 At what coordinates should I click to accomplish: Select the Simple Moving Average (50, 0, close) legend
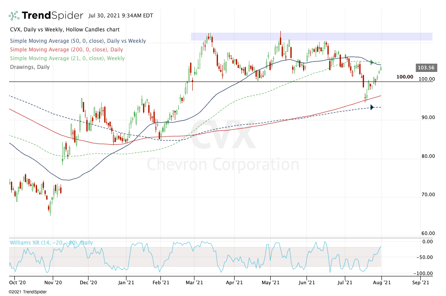coord(78,41)
